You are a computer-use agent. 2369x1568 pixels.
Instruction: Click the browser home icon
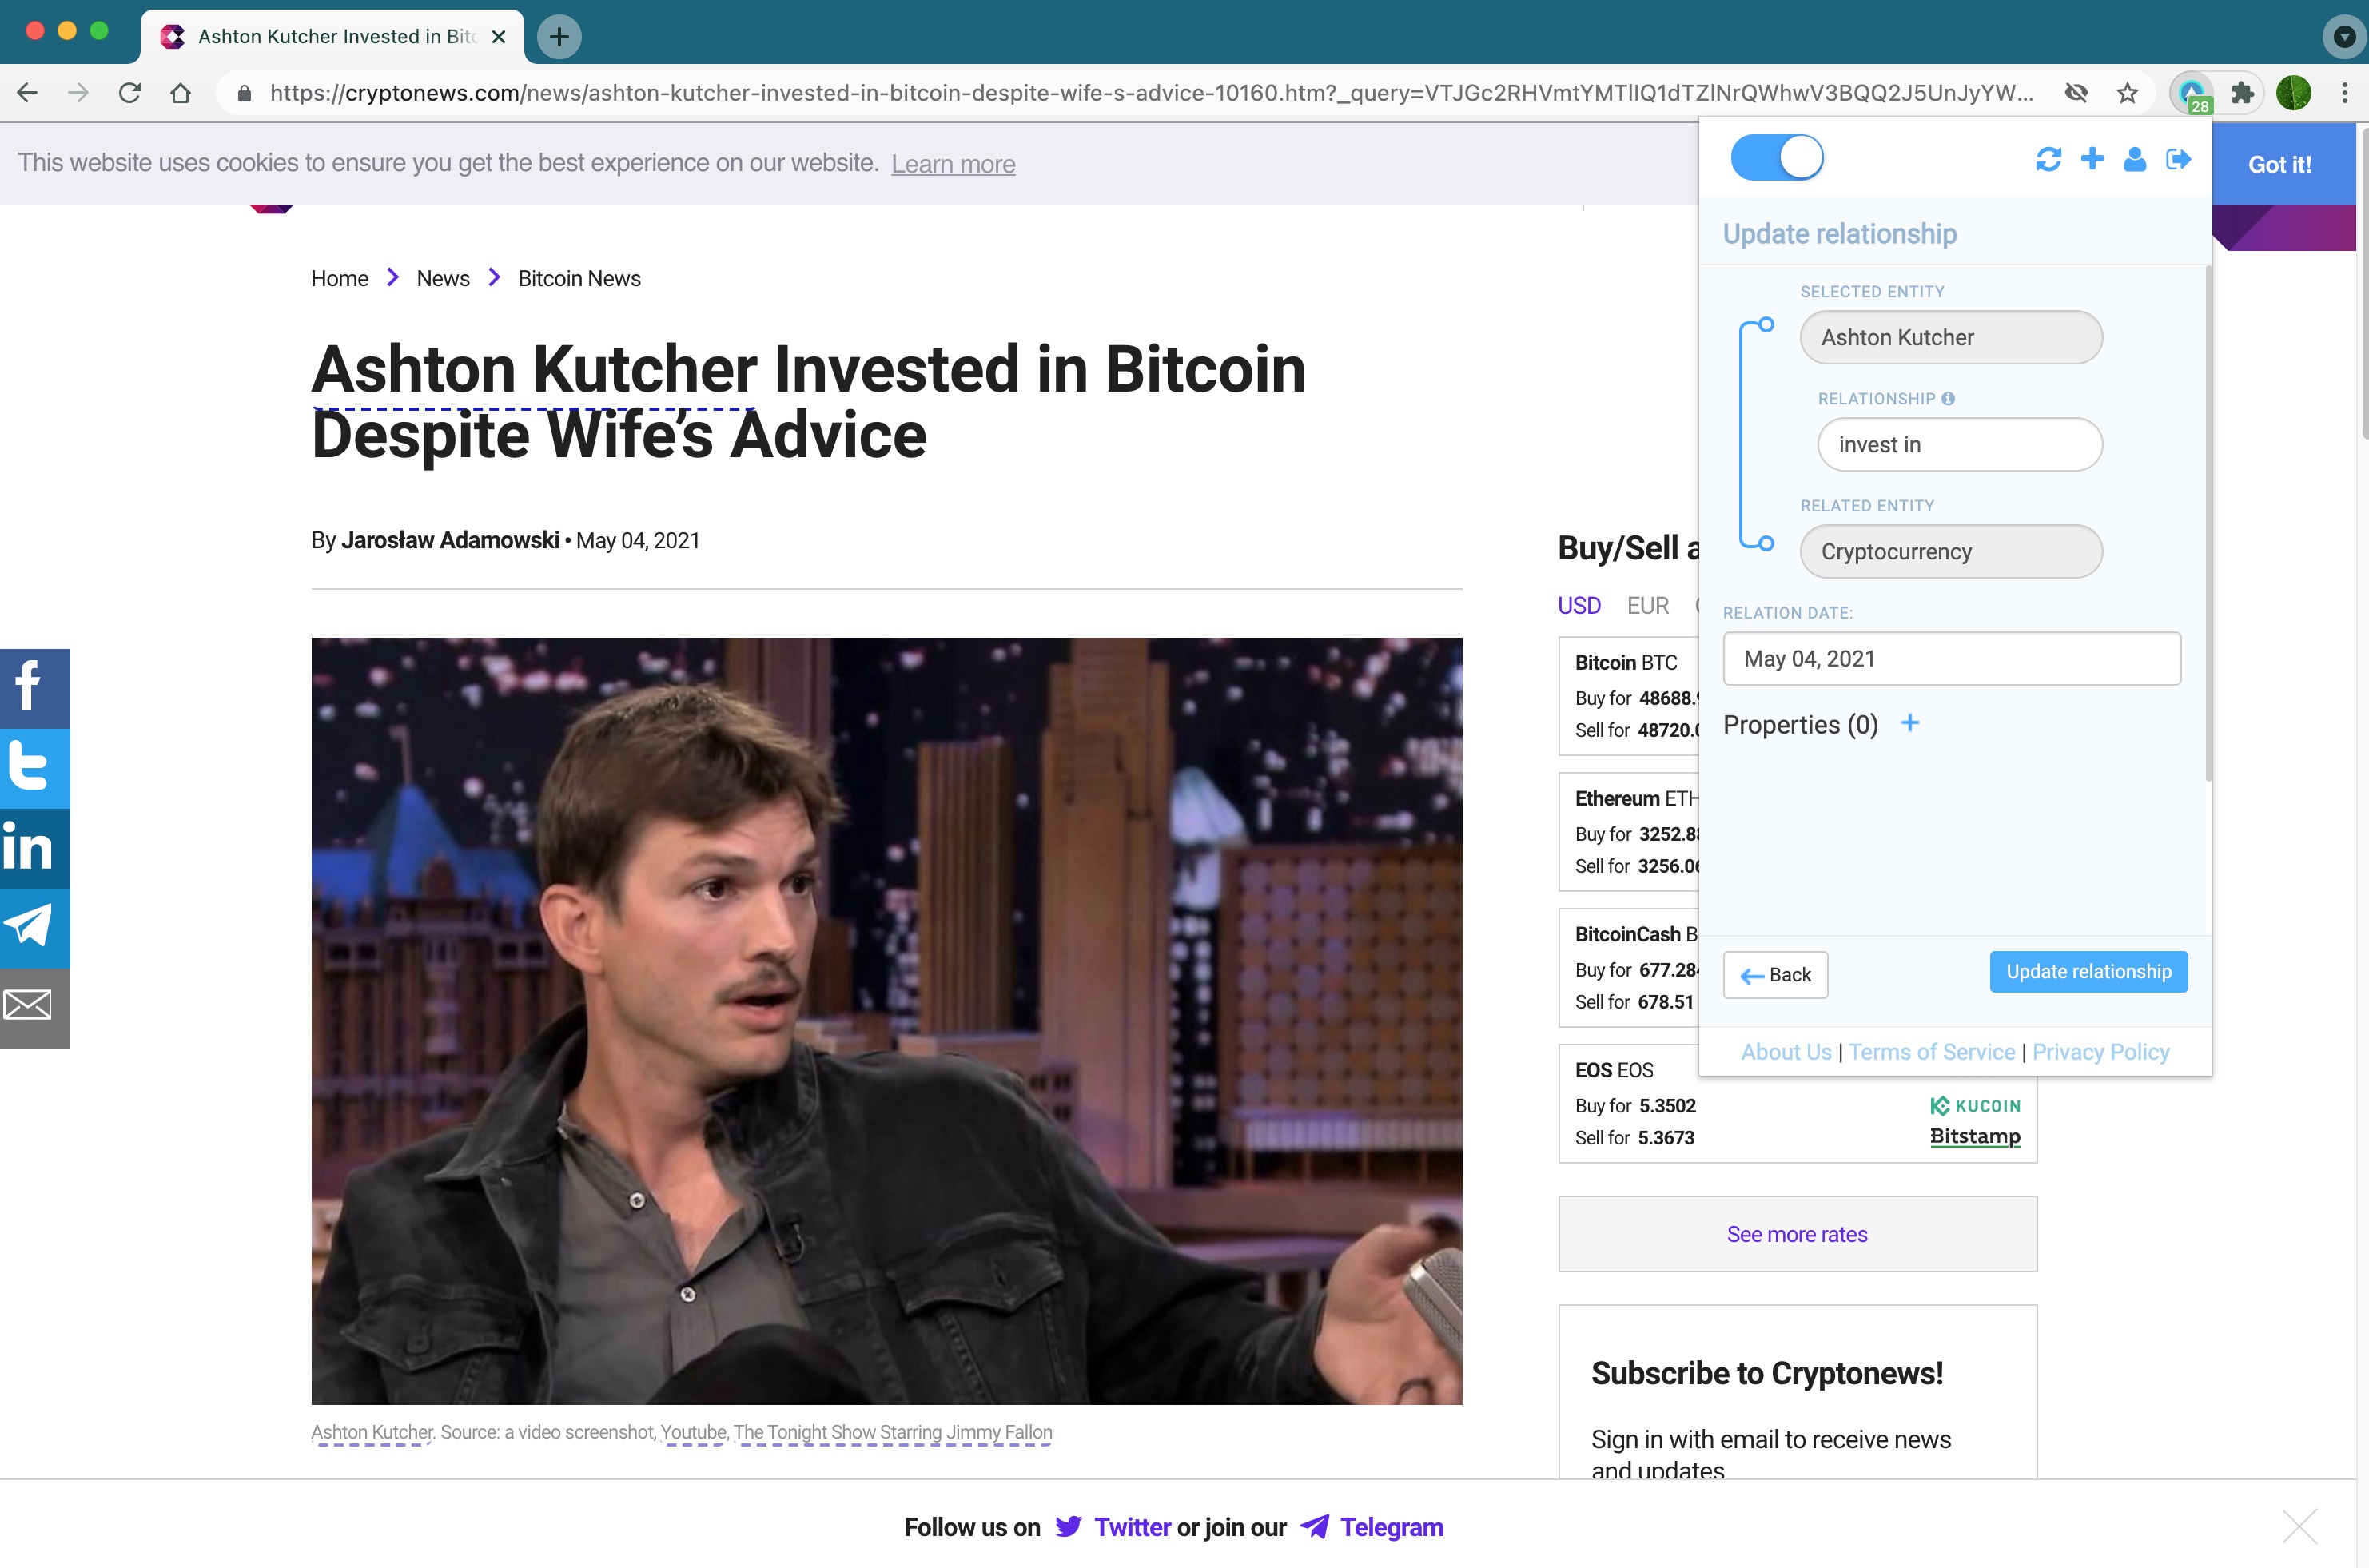pos(180,93)
